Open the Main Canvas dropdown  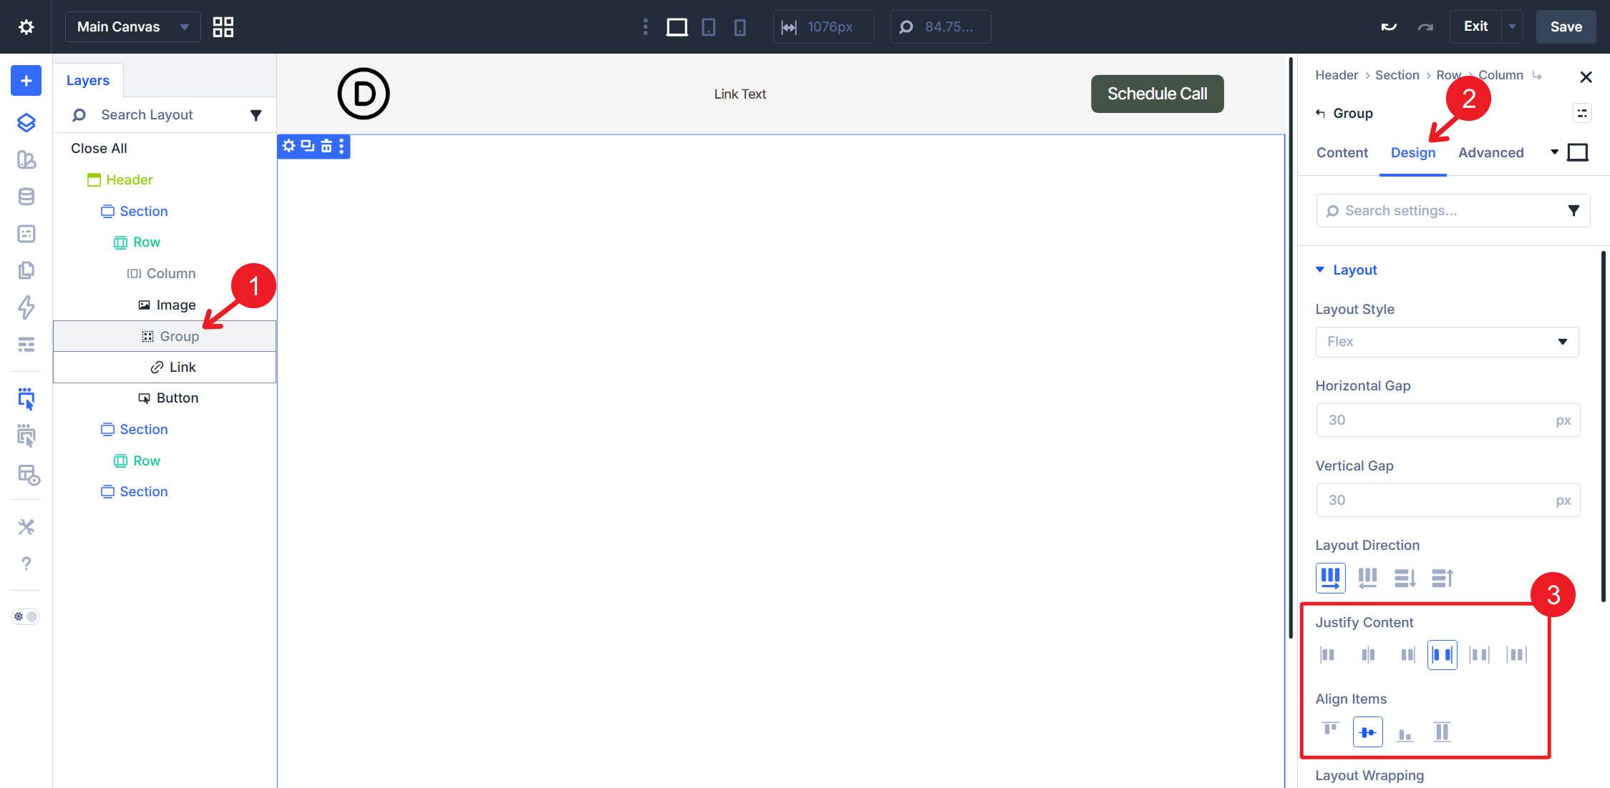point(132,26)
